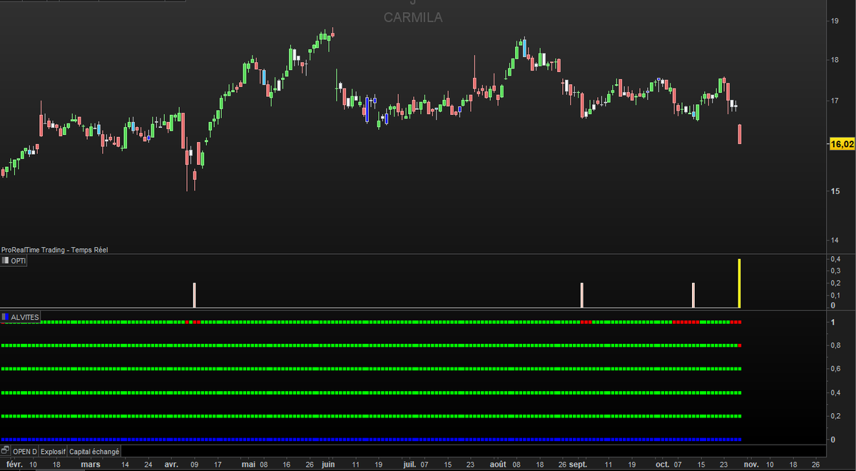856x471 pixels.
Task: Click the 'oct.' label on the time axis
Action: [x=663, y=464]
